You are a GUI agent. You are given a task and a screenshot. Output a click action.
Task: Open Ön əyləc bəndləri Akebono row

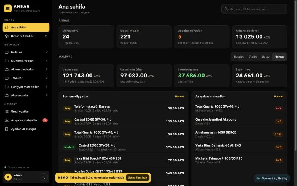coord(239,121)
